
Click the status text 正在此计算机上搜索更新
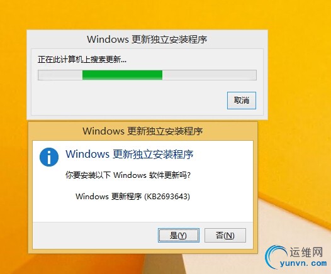(x=82, y=60)
